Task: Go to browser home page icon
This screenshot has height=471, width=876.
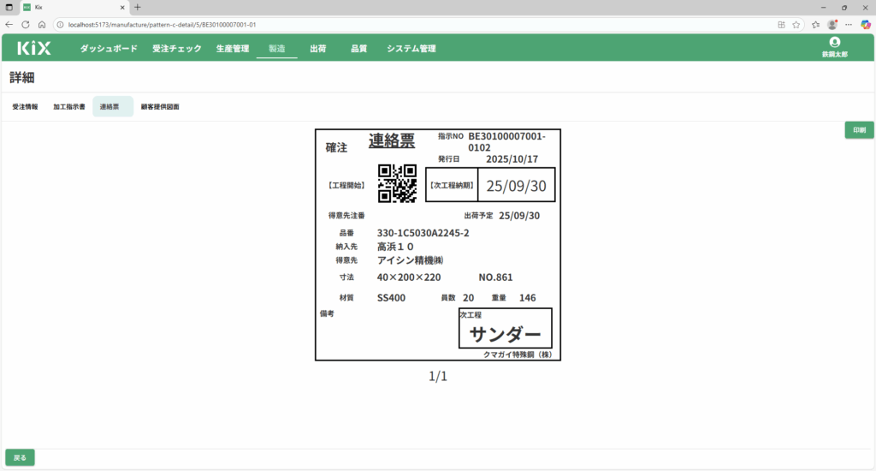Action: 42,24
